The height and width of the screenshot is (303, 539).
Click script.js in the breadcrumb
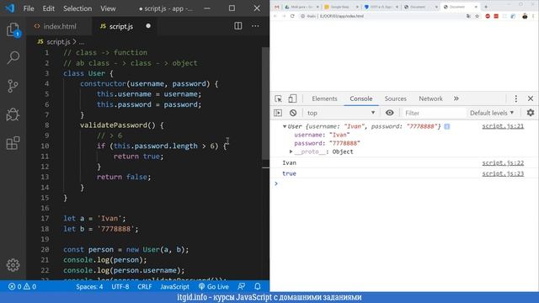coord(58,42)
